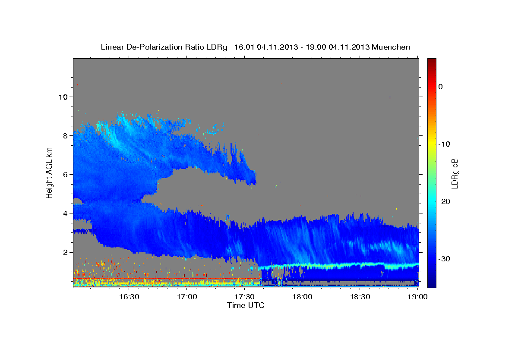
Task: Click the 'Time UTC' axis label
Action: point(246,305)
